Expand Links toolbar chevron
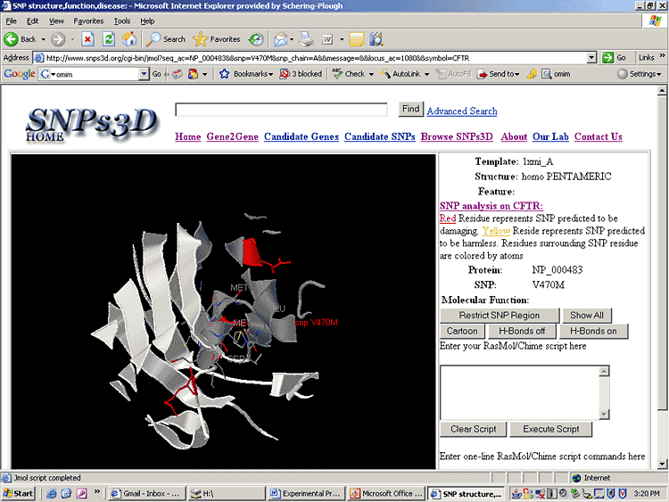Viewport: 669px width, 502px height. (x=662, y=56)
